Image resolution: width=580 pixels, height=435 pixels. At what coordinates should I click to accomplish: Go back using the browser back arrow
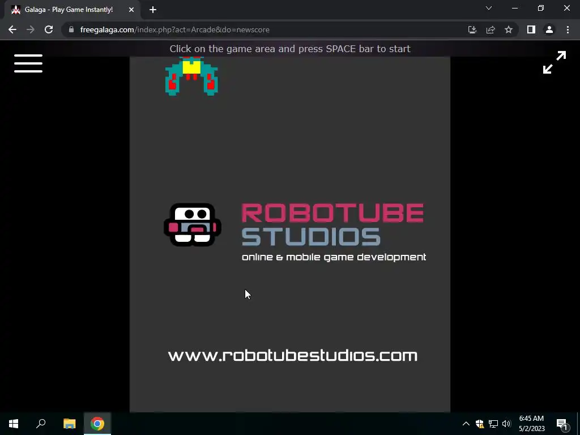[12, 29]
